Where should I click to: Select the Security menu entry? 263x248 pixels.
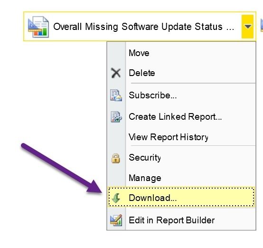point(145,158)
